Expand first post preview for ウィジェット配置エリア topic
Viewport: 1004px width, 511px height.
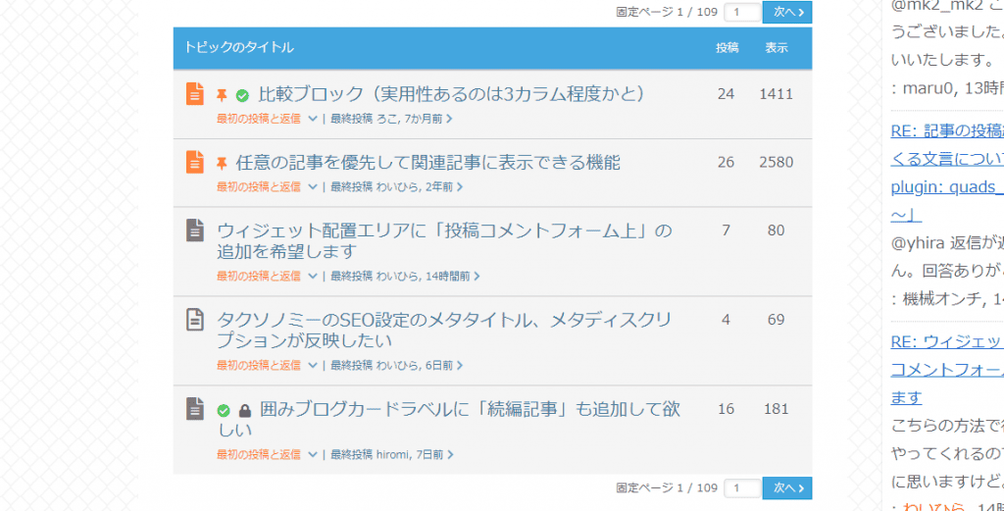point(313,276)
